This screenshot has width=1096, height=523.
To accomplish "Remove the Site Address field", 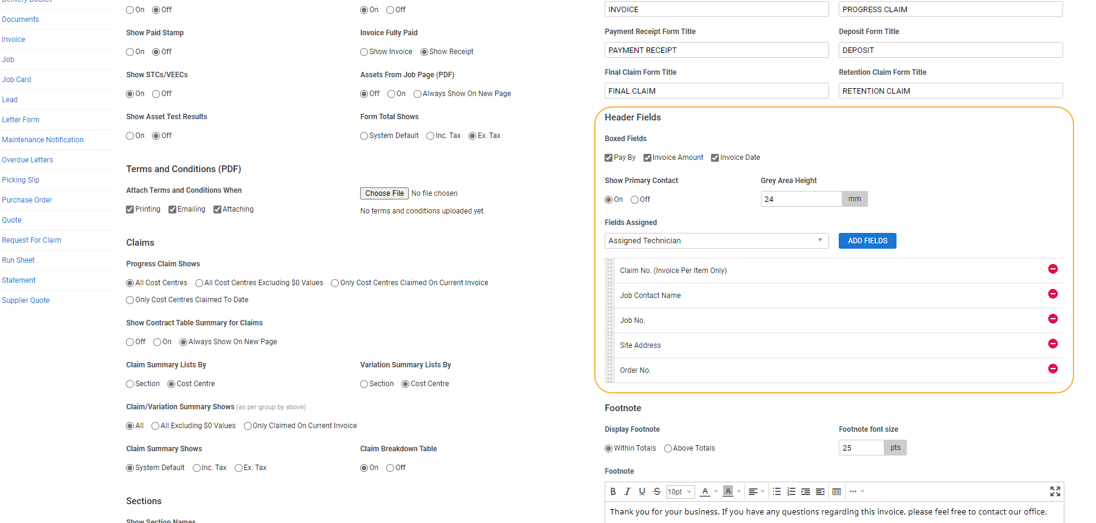I will pyautogui.click(x=1053, y=344).
